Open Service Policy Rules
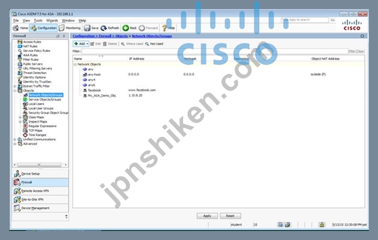378x240 pixels. pyautogui.click(x=36, y=51)
